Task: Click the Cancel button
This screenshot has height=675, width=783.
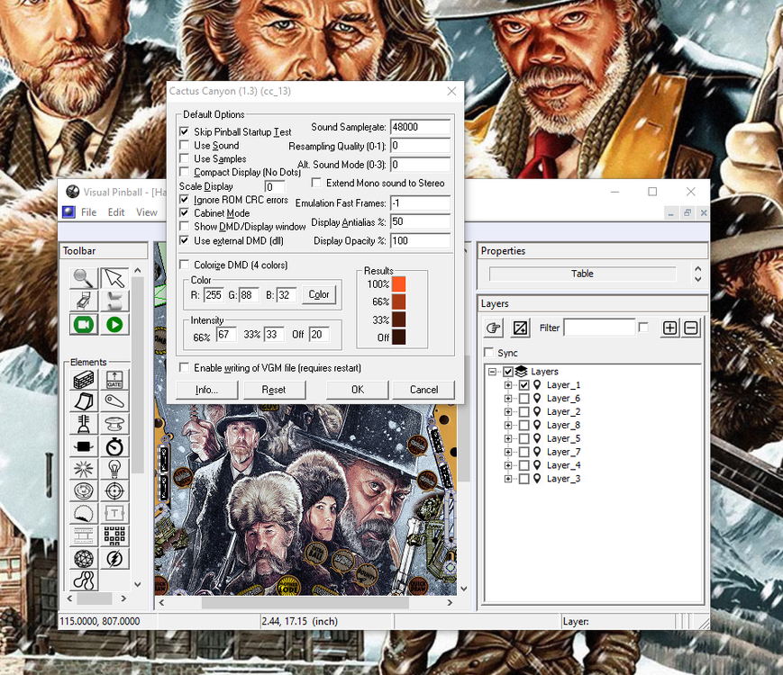Action: coord(424,390)
